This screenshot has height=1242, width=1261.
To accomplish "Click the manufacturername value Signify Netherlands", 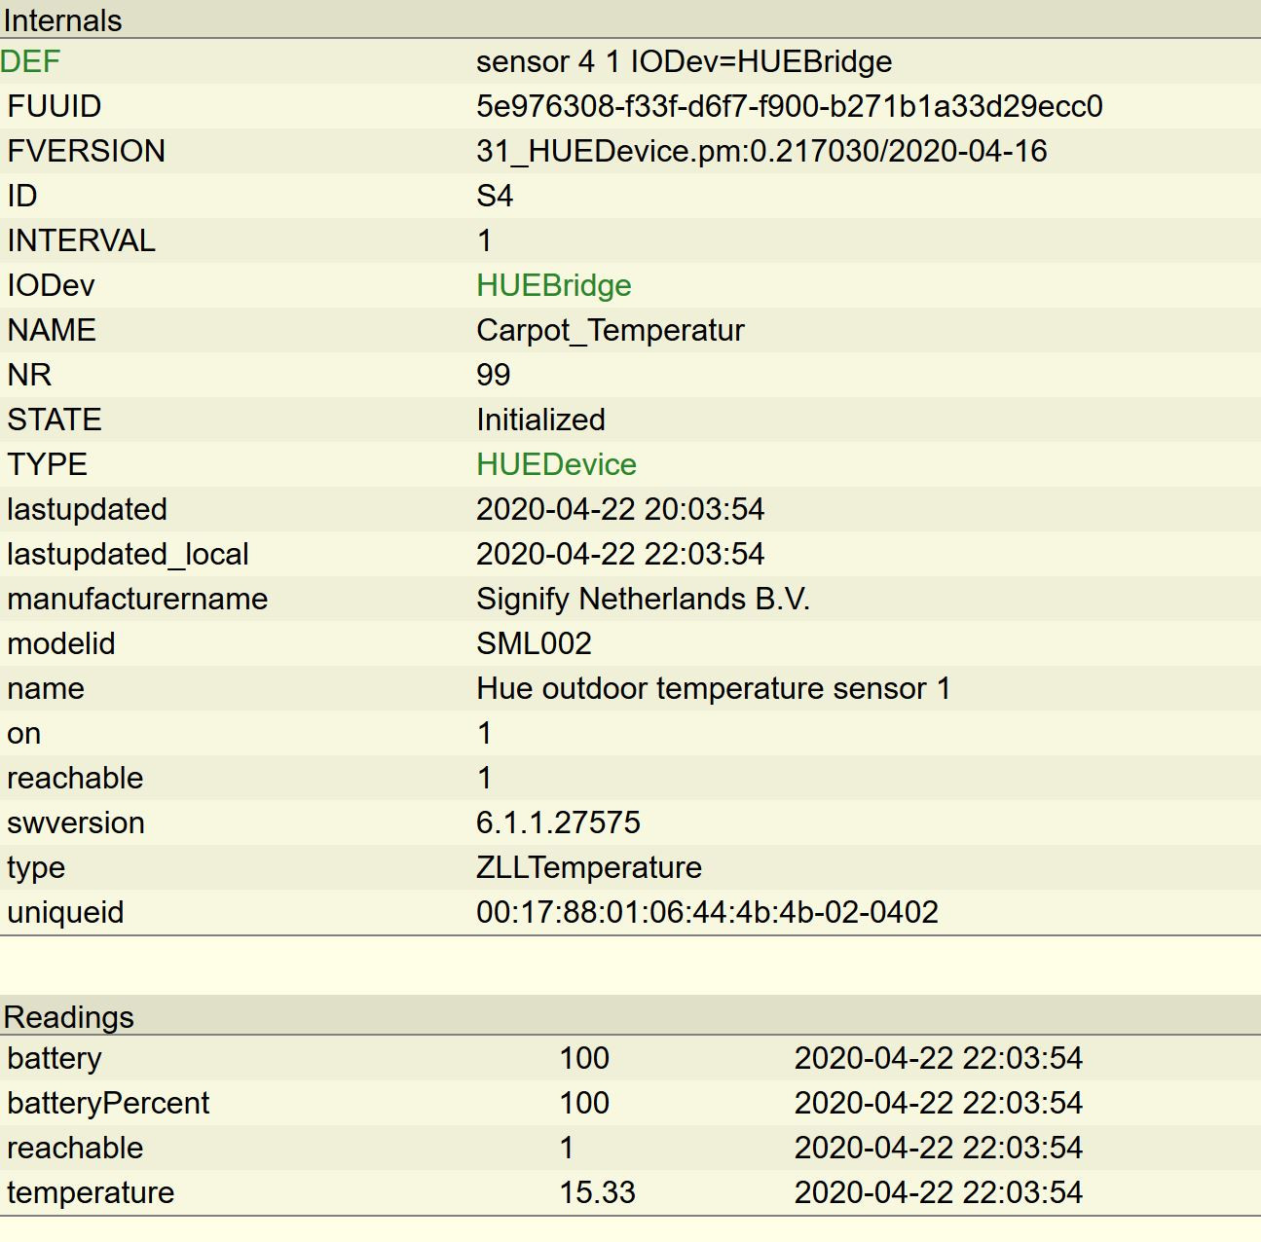I will 643,600.
